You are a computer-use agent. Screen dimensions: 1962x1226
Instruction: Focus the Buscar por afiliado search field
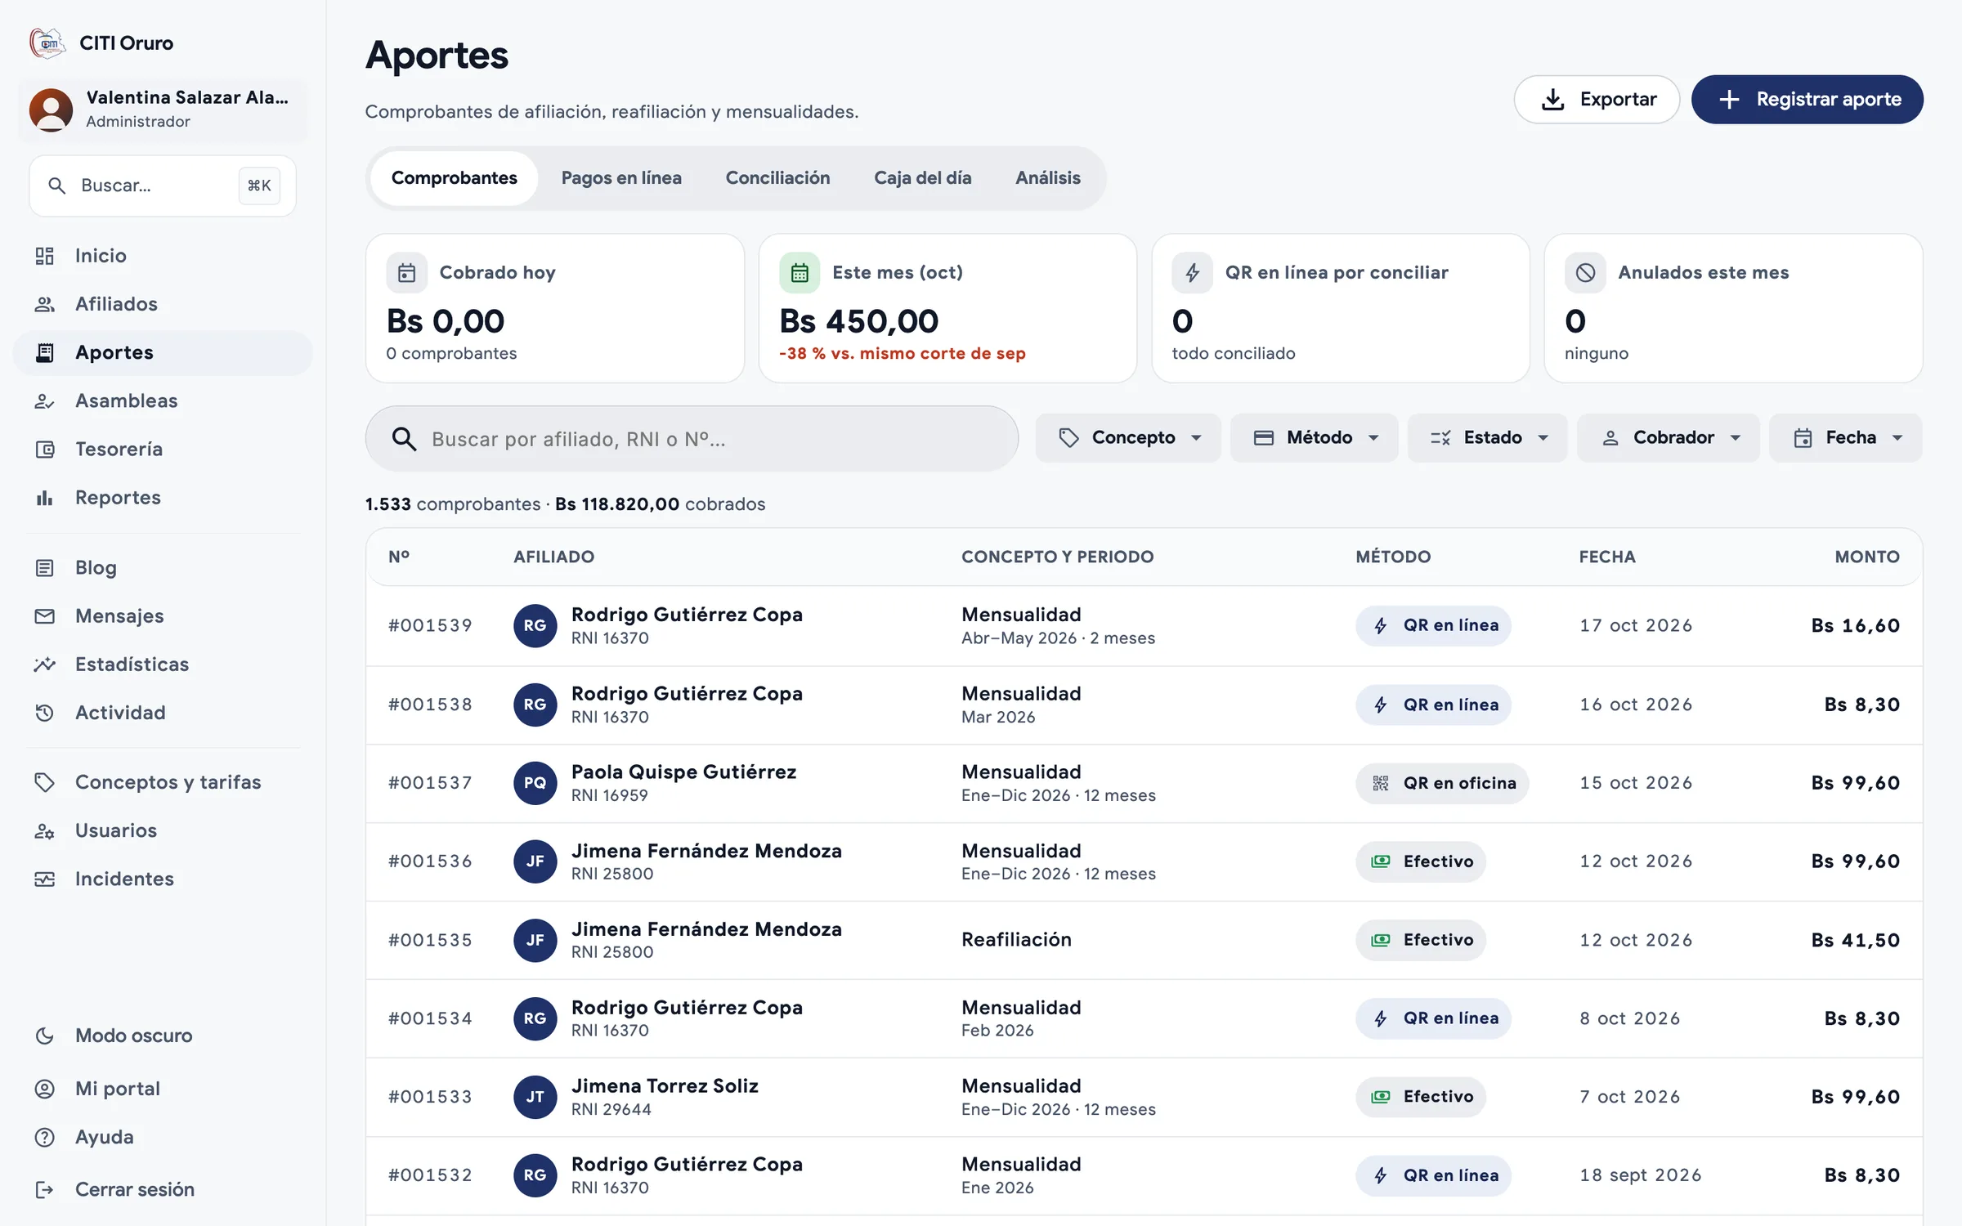692,439
